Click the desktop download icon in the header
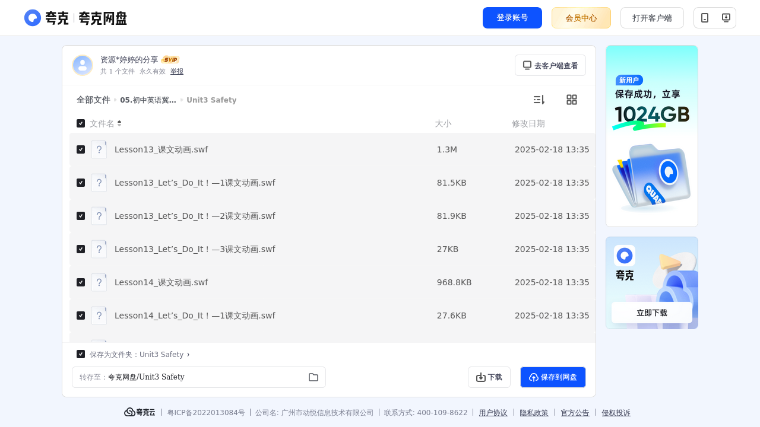Viewport: 760px width, 427px height. (726, 18)
